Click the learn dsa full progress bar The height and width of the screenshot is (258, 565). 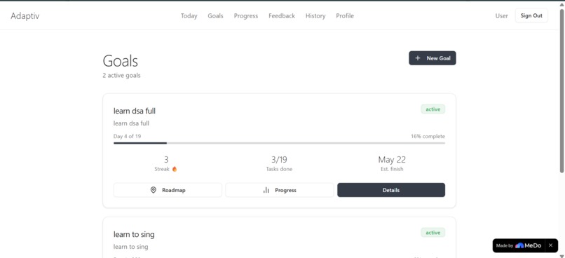[279, 143]
